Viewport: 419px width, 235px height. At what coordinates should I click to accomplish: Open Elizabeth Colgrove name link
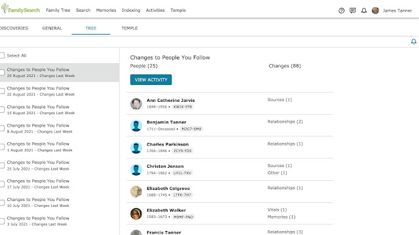pos(168,189)
